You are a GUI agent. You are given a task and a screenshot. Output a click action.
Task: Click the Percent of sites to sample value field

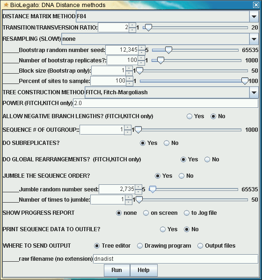108,81
